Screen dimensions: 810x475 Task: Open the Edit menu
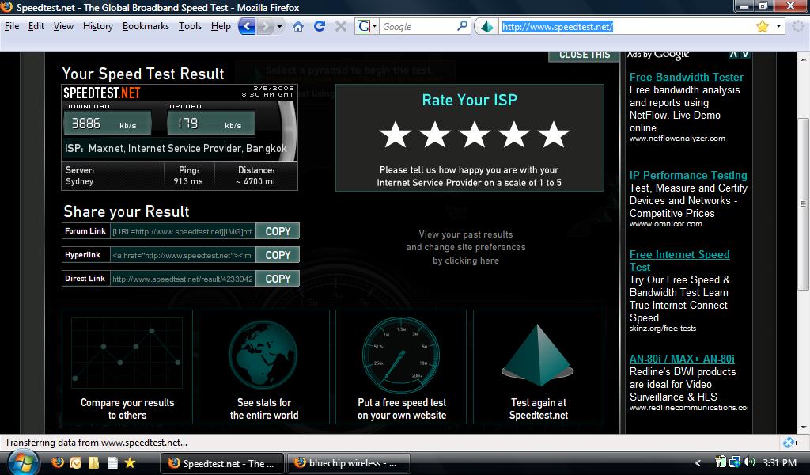(36, 26)
